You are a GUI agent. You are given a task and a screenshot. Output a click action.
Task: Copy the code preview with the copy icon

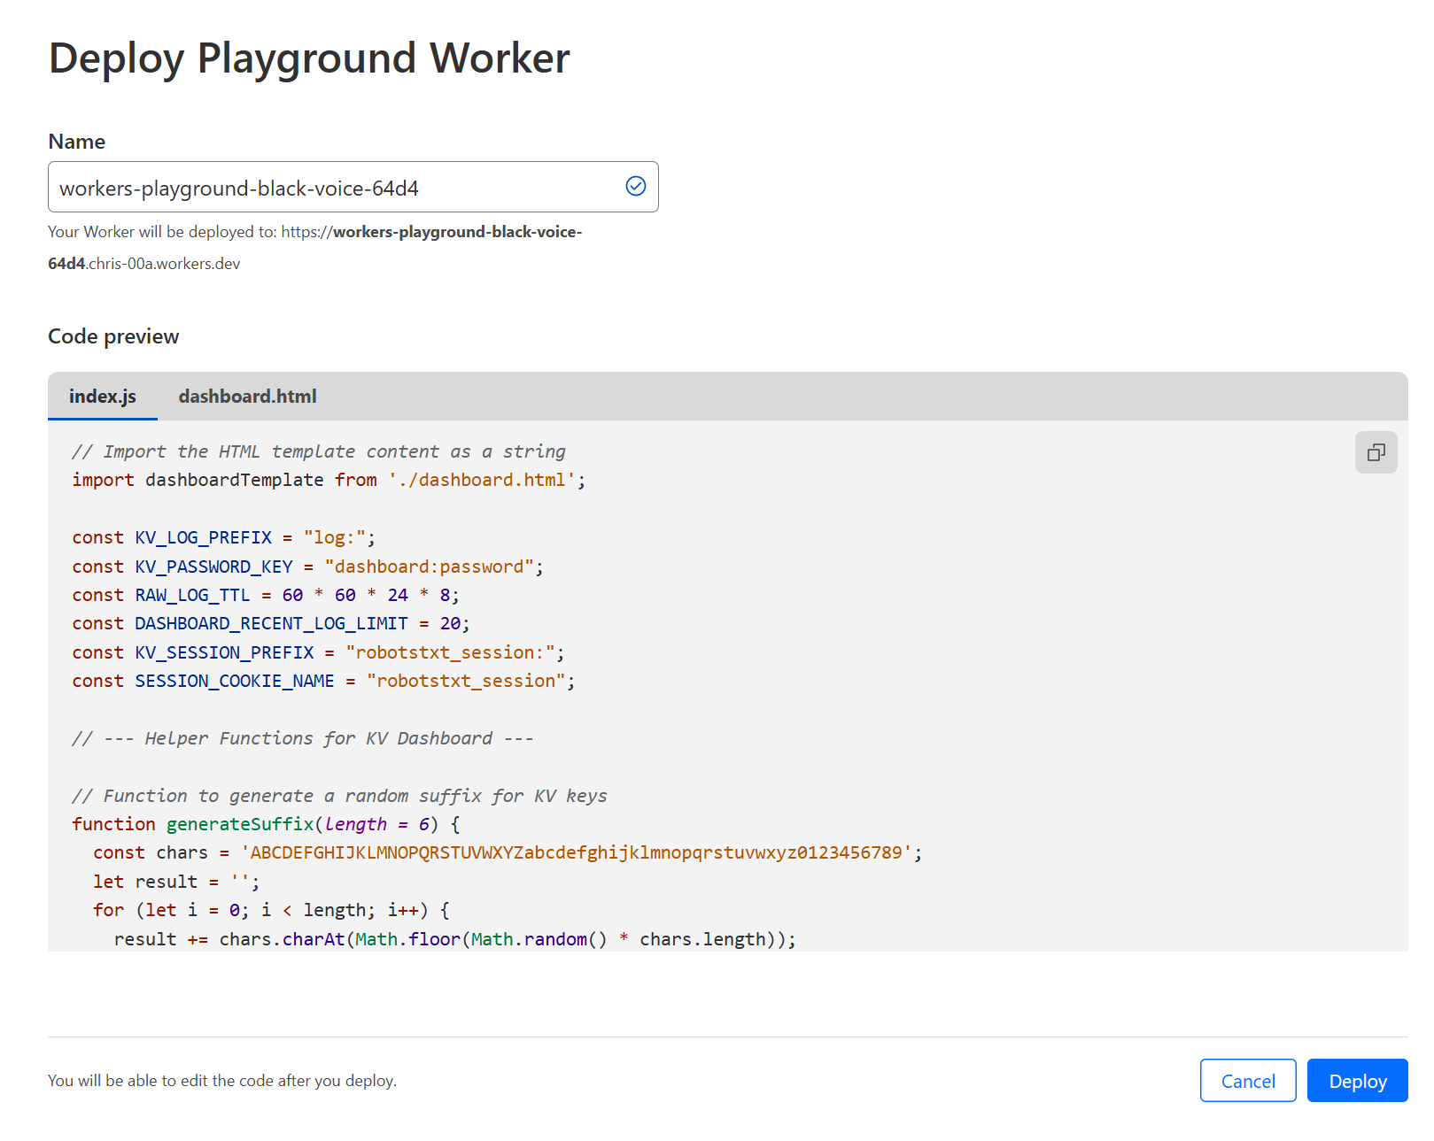(x=1375, y=452)
